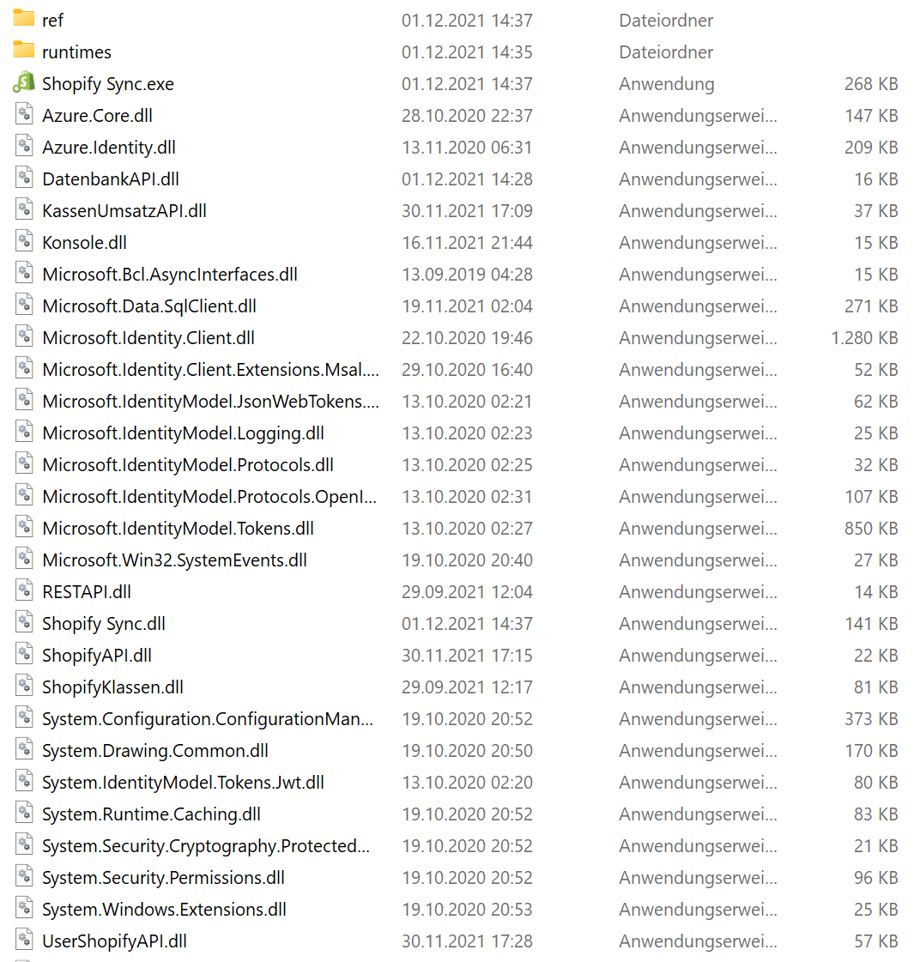Select the System.Configuration.ConfigurationMan file name
The image size is (914, 962).
point(208,719)
